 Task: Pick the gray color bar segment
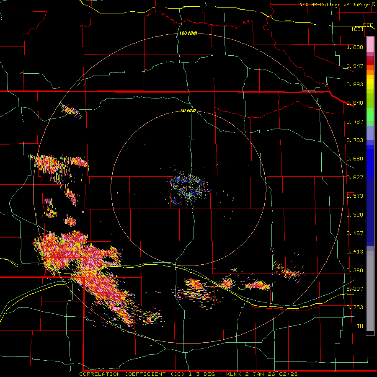coord(370,291)
